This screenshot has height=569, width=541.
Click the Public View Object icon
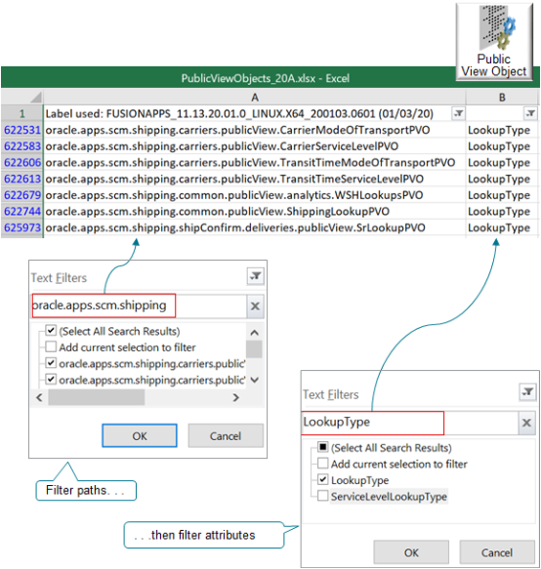494,42
